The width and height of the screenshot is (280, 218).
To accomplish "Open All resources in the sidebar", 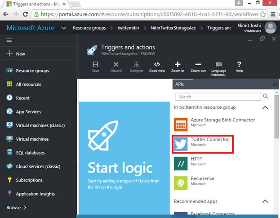I will 29,84.
